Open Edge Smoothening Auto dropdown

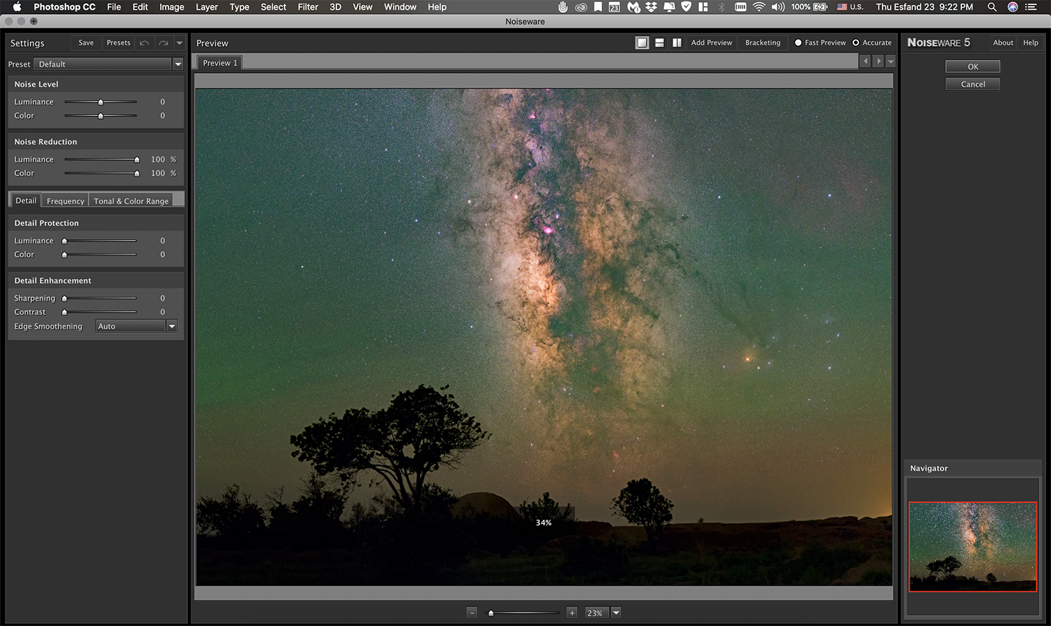pos(136,326)
